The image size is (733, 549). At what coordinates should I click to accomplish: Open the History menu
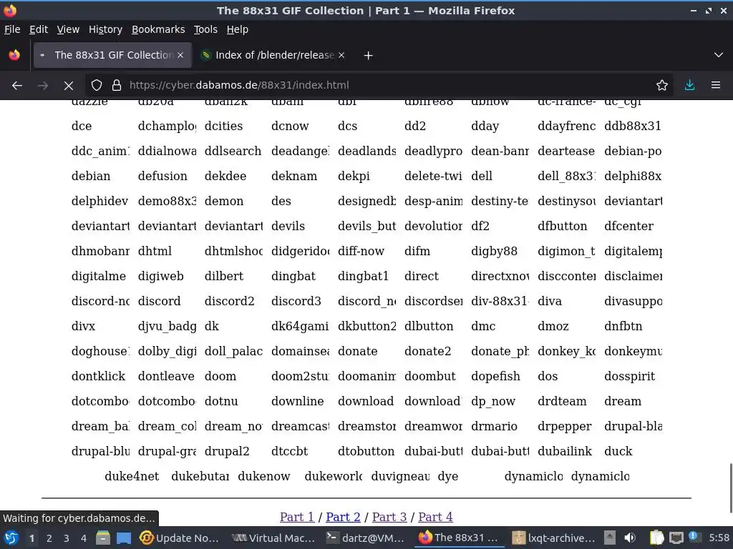click(x=105, y=29)
